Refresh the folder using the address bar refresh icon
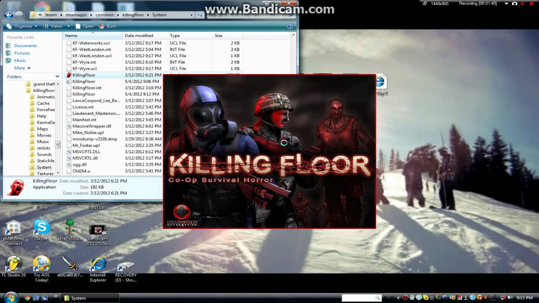Viewport: 539px width, 303px height. (x=200, y=15)
